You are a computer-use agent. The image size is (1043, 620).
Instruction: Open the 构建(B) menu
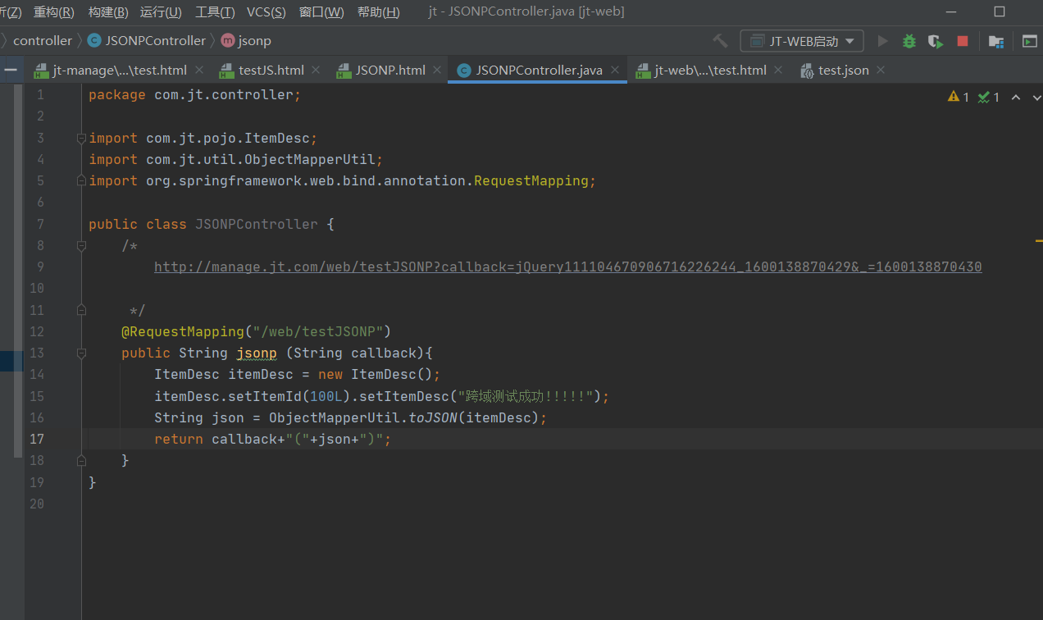108,11
